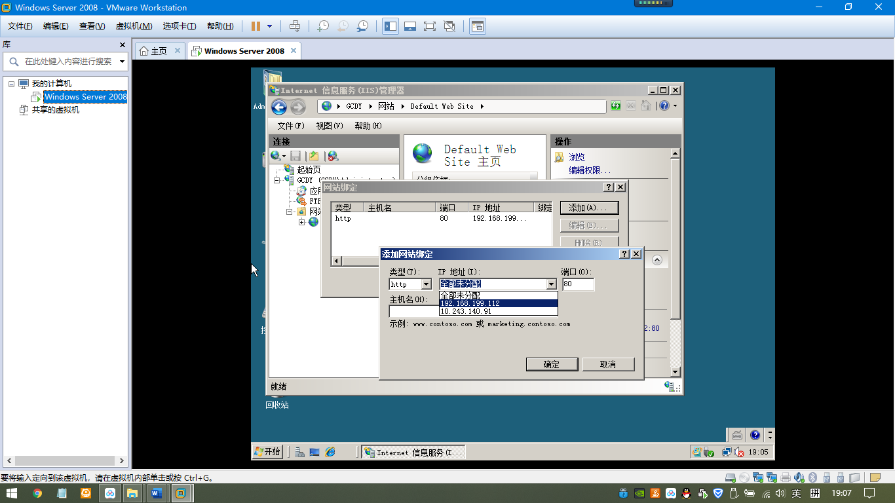Screen dimensions: 895x503
Task: Open the snapshot manager icon
Action: (362, 26)
